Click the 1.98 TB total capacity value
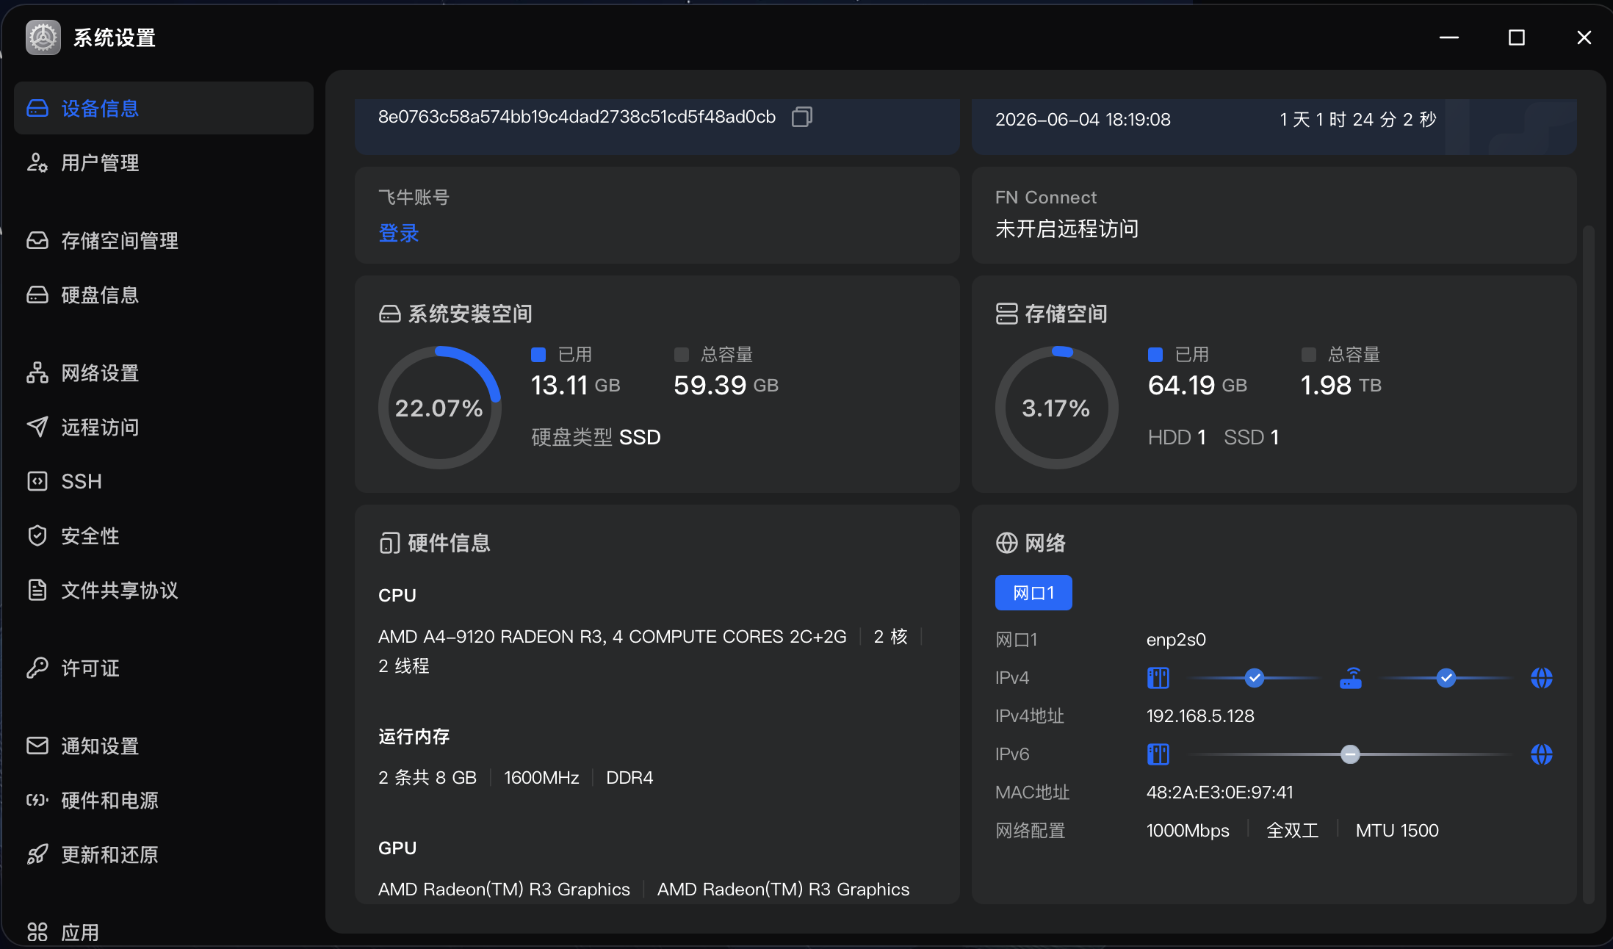The image size is (1613, 949). click(1340, 385)
